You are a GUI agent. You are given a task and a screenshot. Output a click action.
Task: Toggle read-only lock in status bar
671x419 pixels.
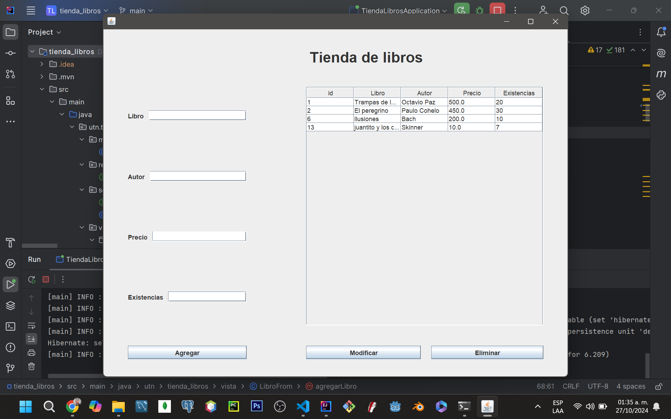coord(658,387)
